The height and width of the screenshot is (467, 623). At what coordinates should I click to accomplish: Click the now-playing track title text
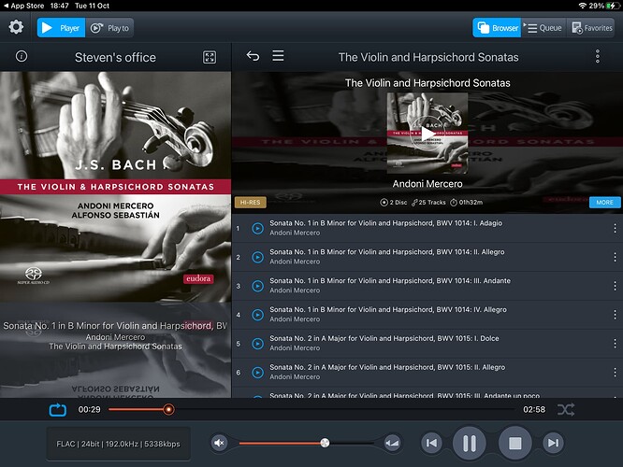(x=115, y=326)
